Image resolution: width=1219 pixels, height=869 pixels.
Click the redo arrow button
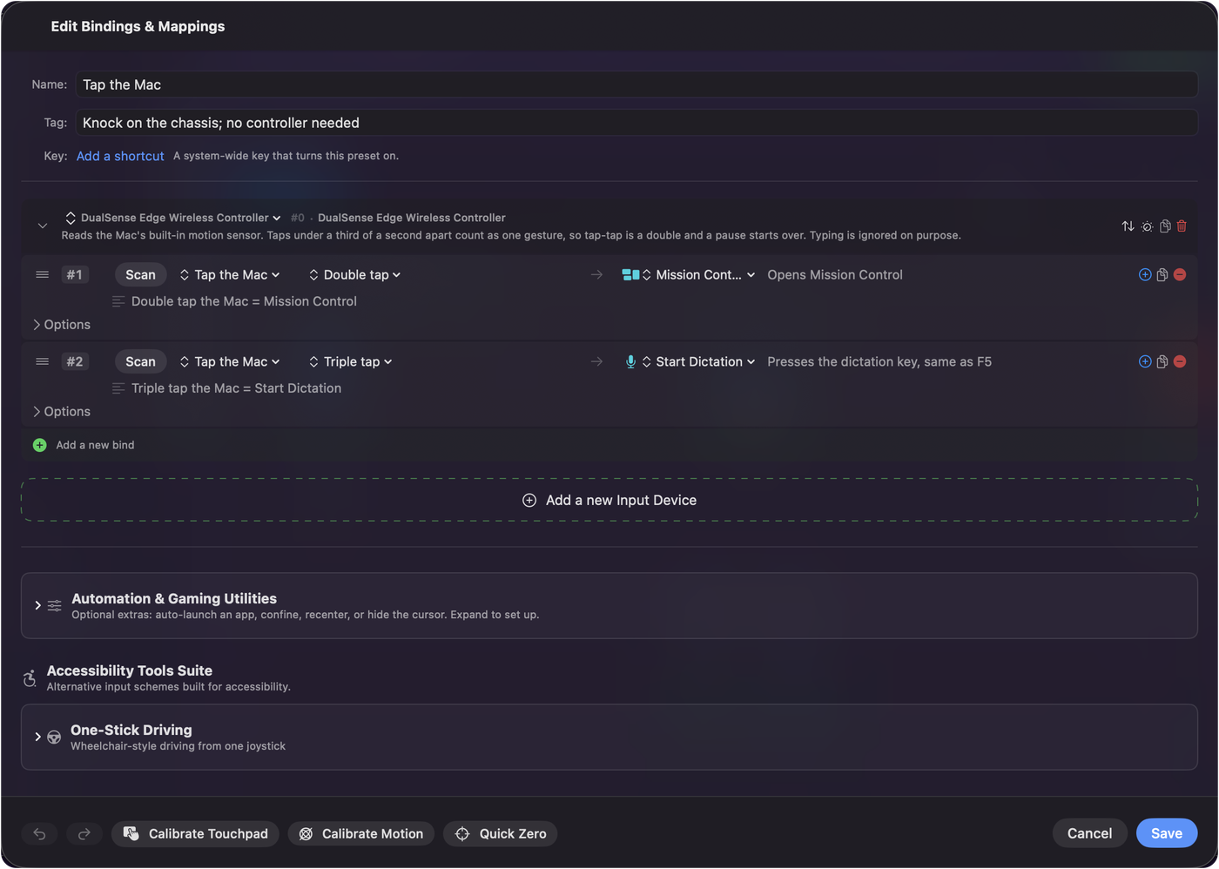84,834
